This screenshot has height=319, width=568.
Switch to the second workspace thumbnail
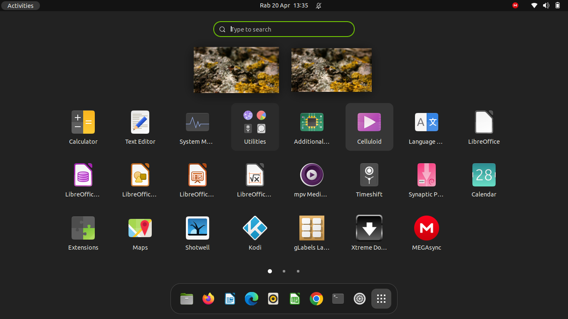point(331,70)
